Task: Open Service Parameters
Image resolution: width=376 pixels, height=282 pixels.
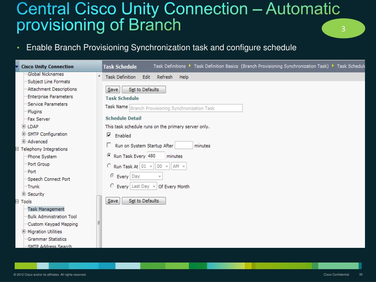Action: tap(48, 104)
